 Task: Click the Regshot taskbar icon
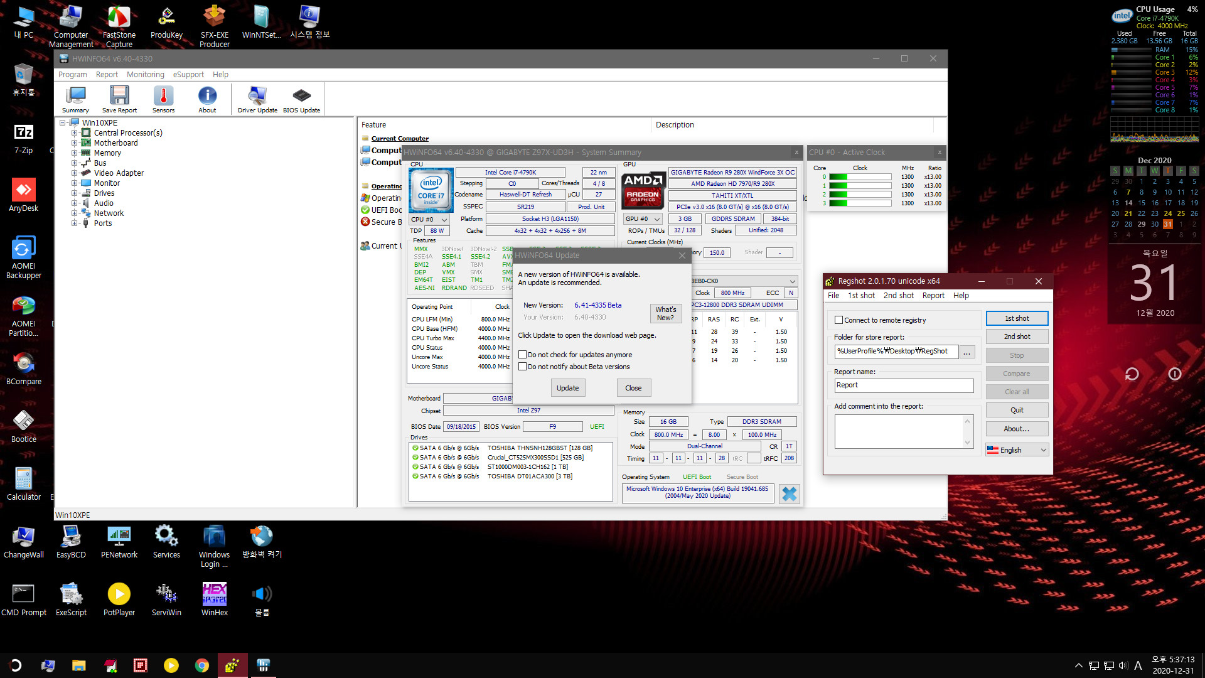(232, 665)
